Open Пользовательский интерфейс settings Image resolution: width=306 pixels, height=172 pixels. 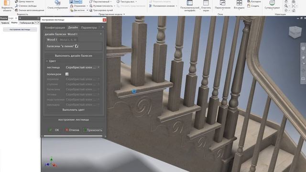click(x=190, y=6)
